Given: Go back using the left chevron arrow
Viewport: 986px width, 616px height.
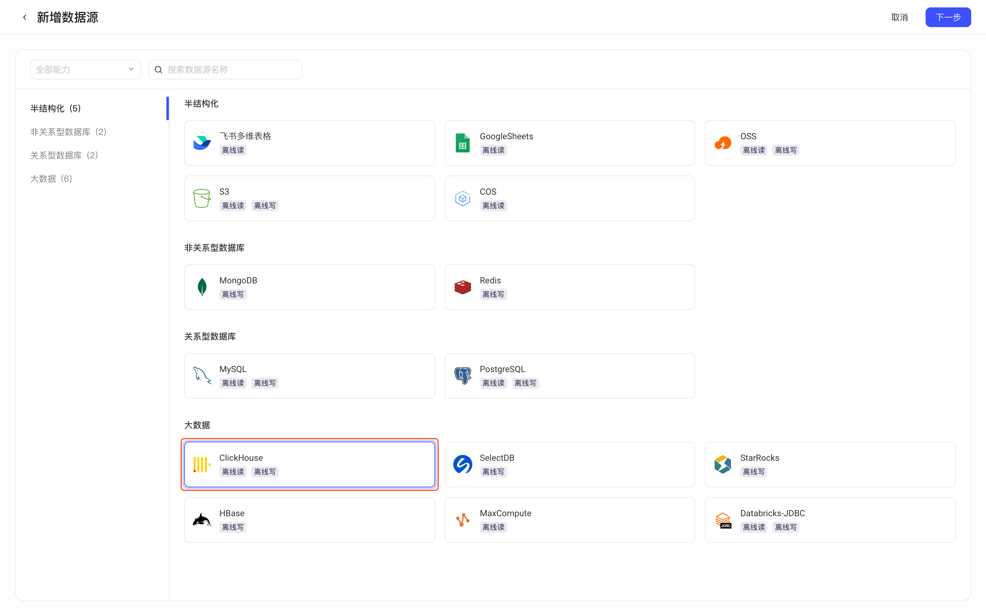Looking at the screenshot, I should tap(25, 17).
